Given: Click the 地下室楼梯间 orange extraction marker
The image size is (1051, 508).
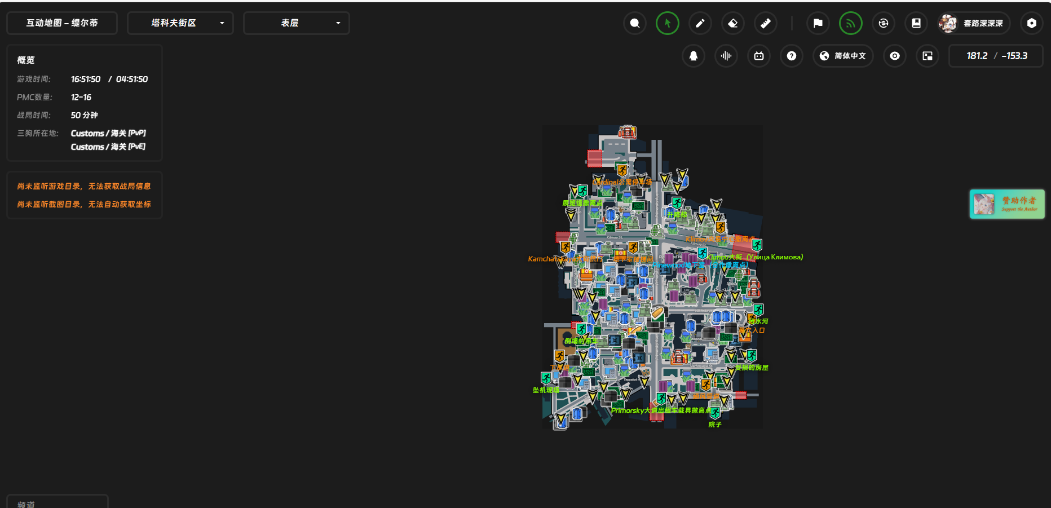Looking at the screenshot, I should point(633,248).
